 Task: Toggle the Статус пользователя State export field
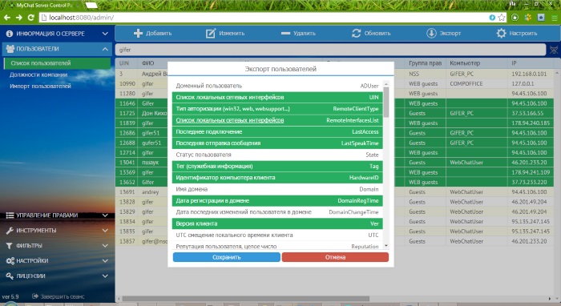tap(277, 155)
